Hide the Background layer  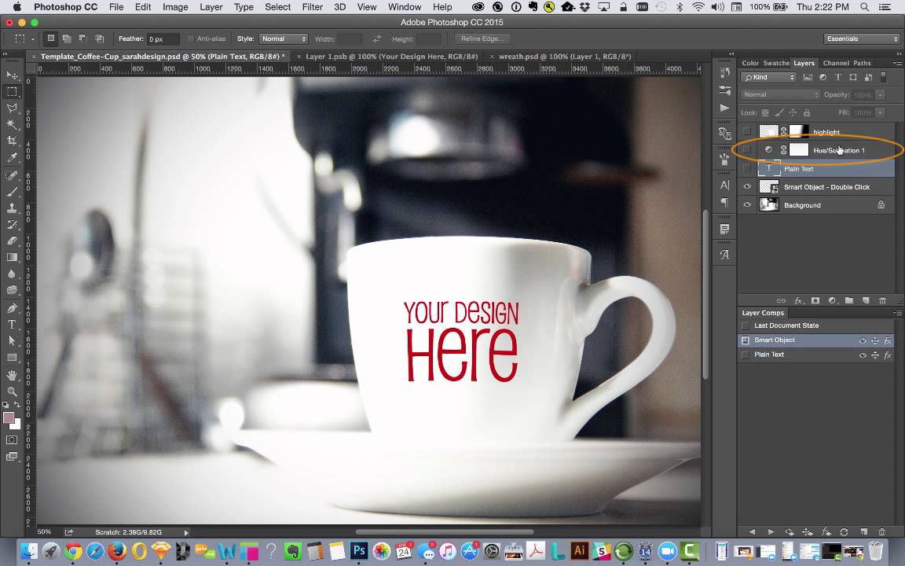pos(747,205)
